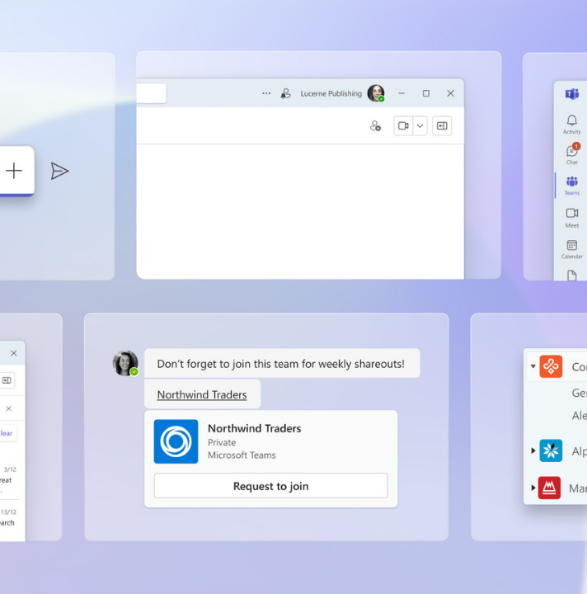Add people using the add-participant icon
This screenshot has width=587, height=594.
(x=375, y=125)
